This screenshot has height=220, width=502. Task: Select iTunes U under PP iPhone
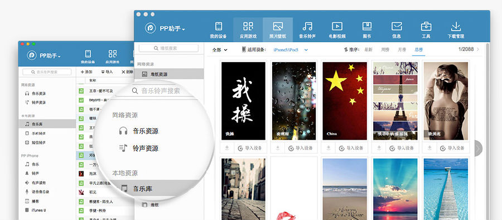click(x=35, y=210)
